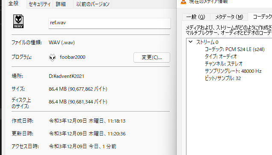Screen dimensions: 272x155
Task: Click the VLC codec description text
Action: pyautogui.click(x=229, y=30)
